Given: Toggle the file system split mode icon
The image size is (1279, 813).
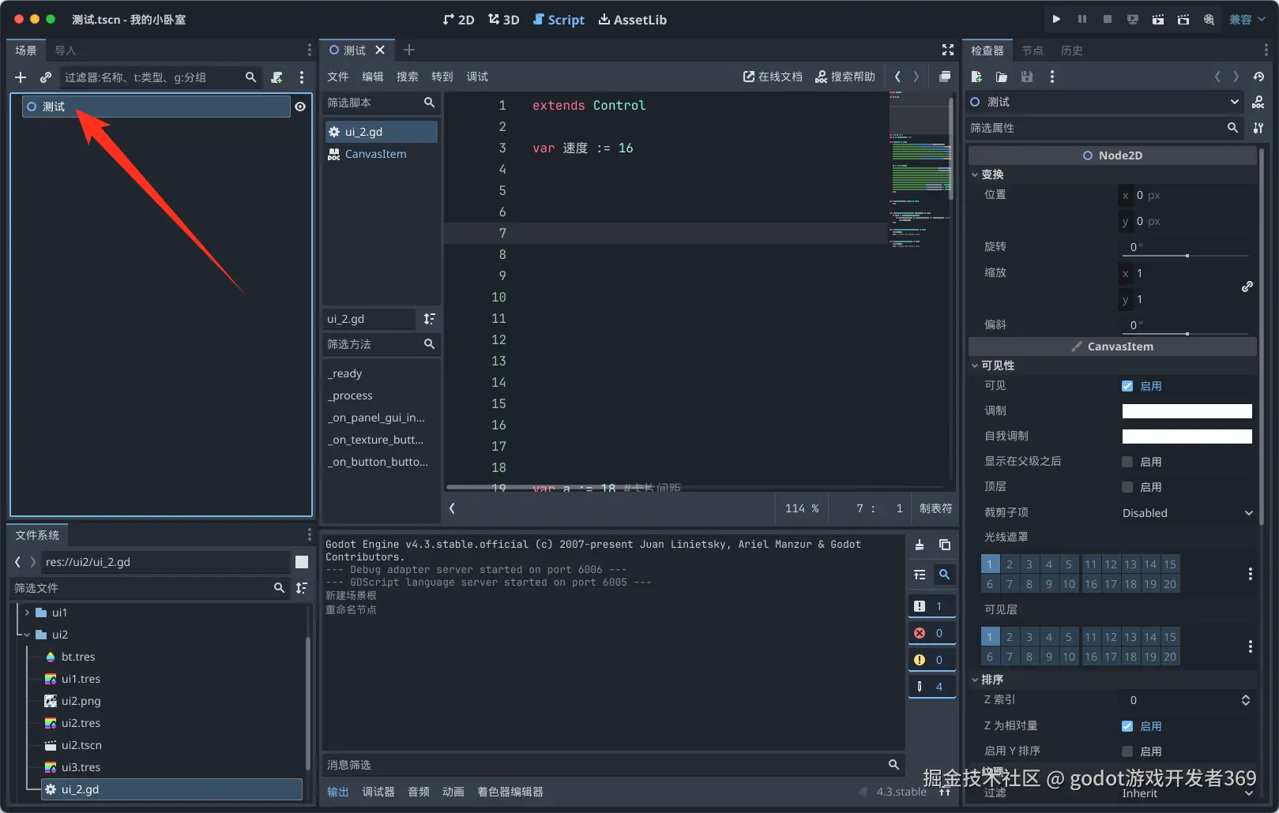Looking at the screenshot, I should tap(302, 562).
